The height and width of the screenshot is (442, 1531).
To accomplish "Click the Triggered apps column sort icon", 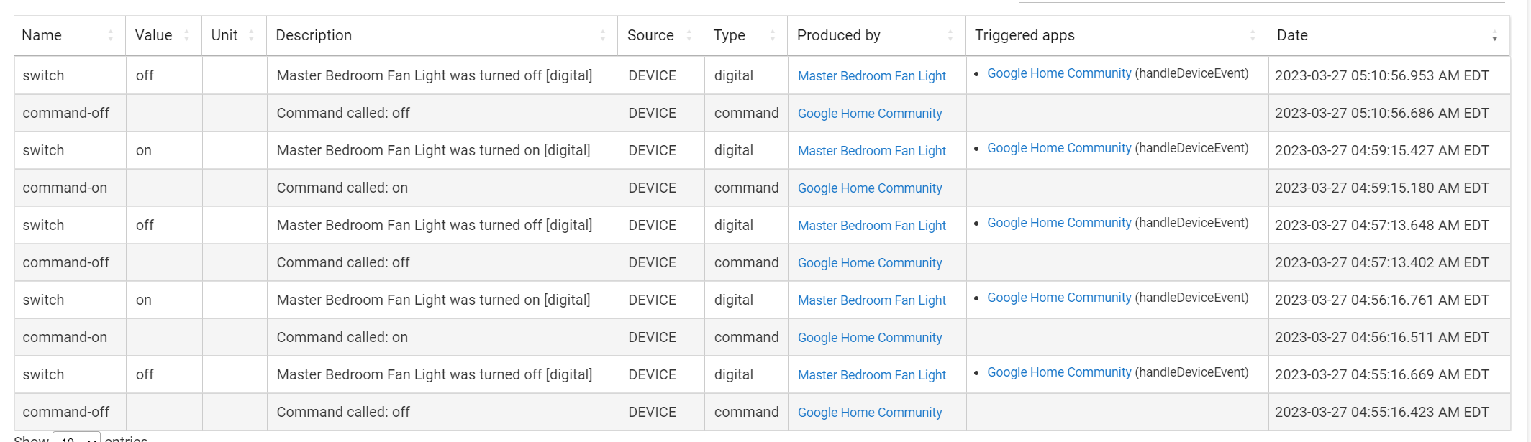I will pyautogui.click(x=1252, y=35).
